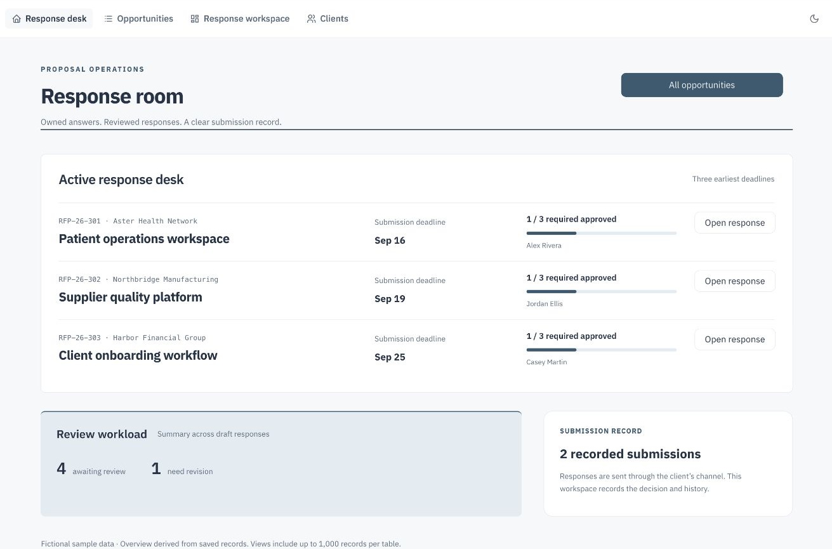Click the Active response desk heading

tap(121, 180)
